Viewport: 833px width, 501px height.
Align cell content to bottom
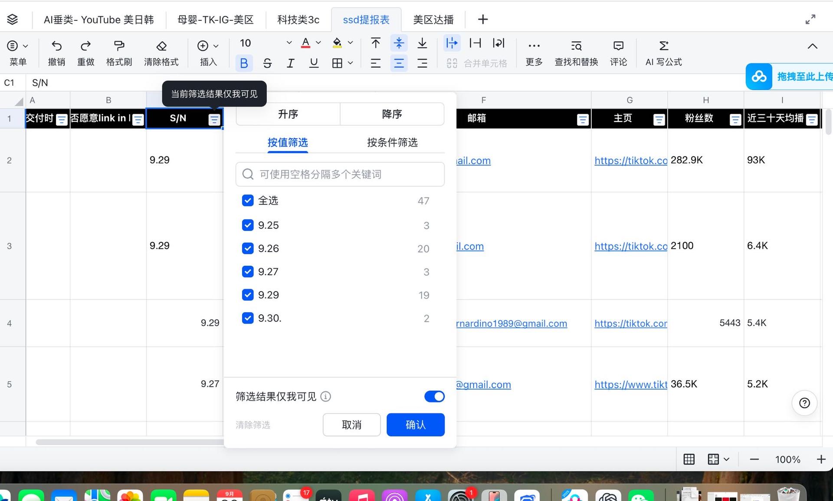(x=422, y=43)
